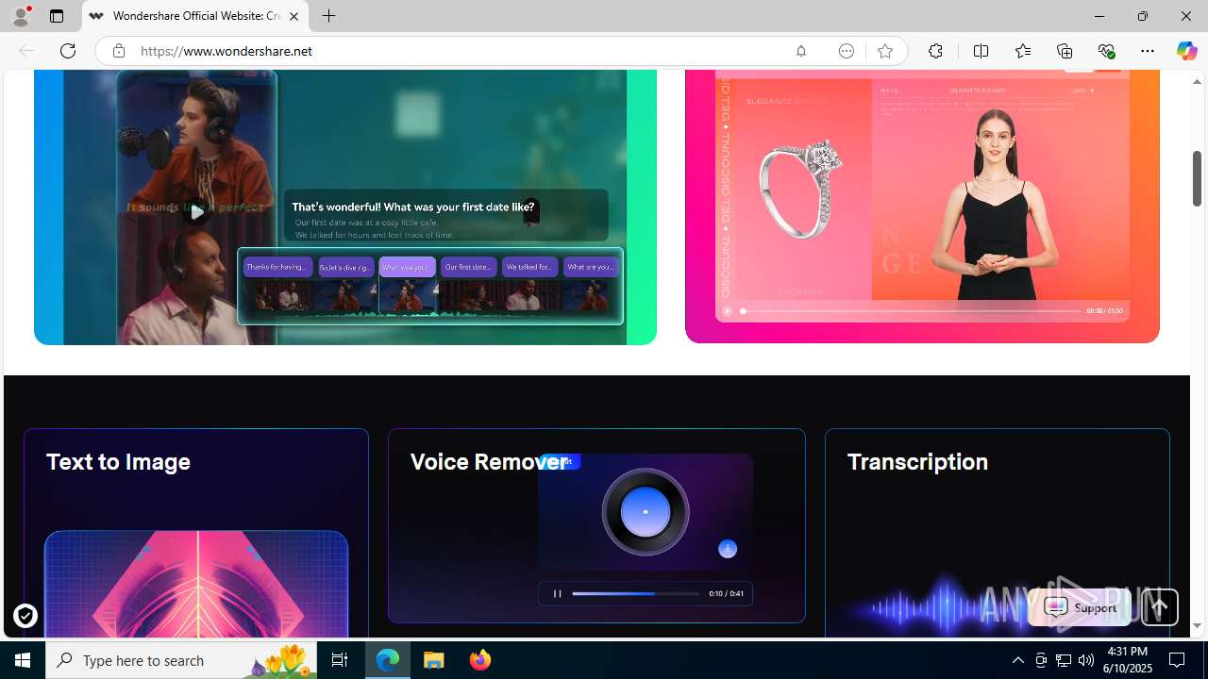The width and height of the screenshot is (1208, 679).
Task: Open a new browser tab
Action: coord(328,16)
